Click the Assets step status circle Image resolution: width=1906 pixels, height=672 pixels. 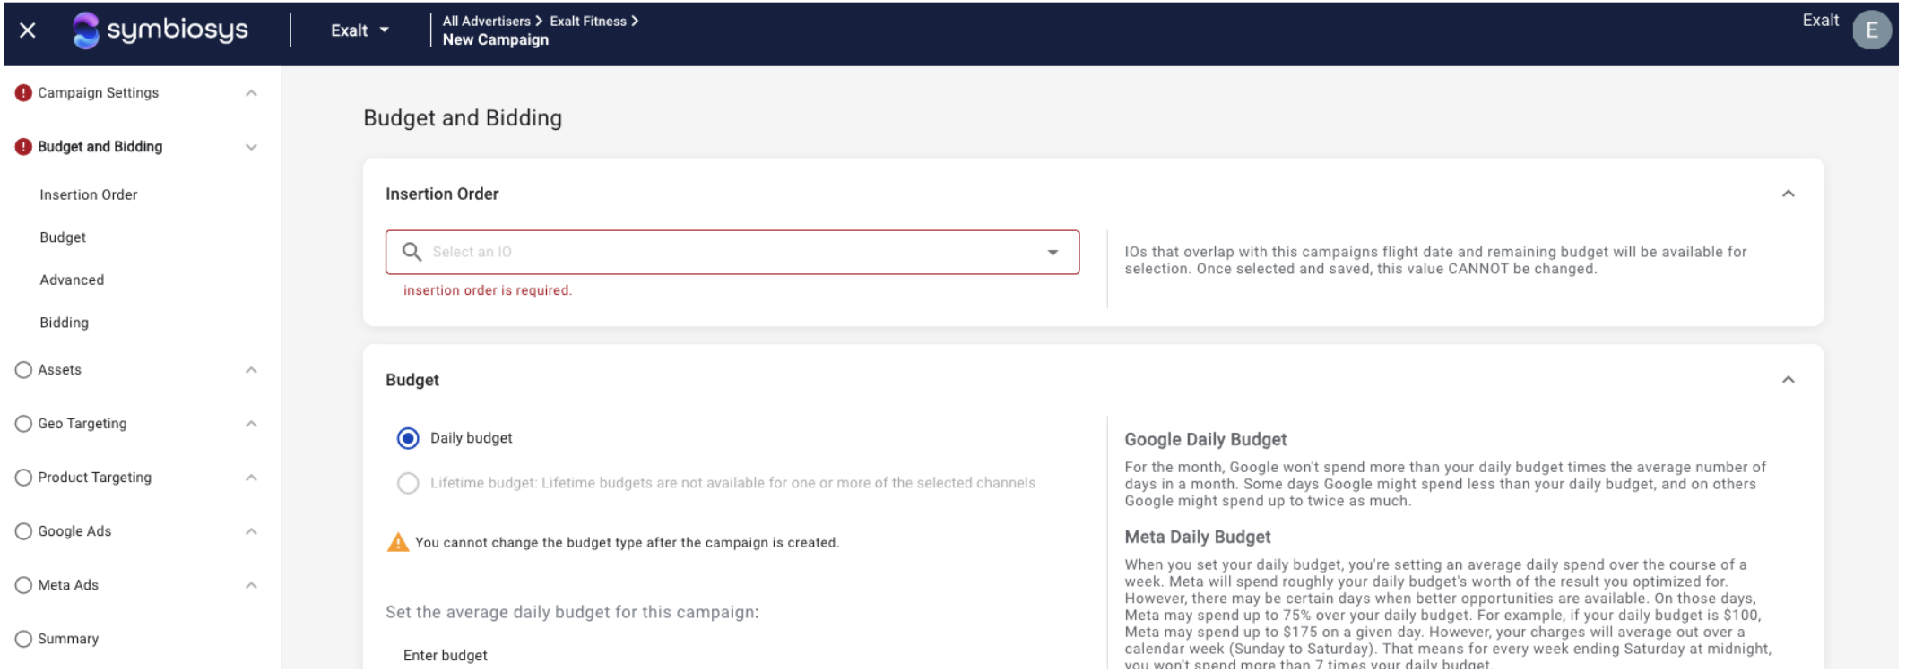(23, 370)
